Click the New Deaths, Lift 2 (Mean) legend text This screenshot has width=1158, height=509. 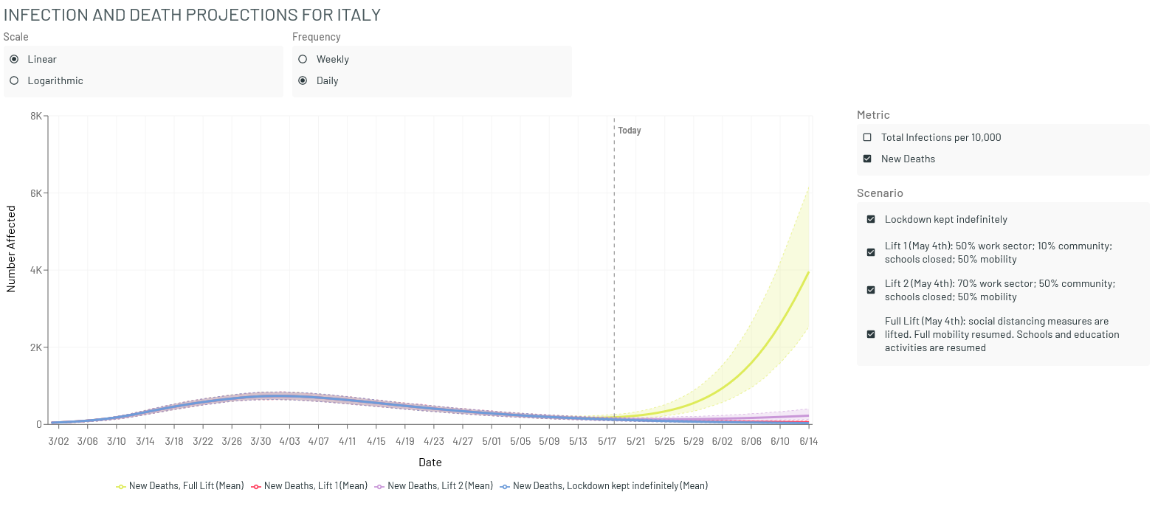click(x=440, y=485)
